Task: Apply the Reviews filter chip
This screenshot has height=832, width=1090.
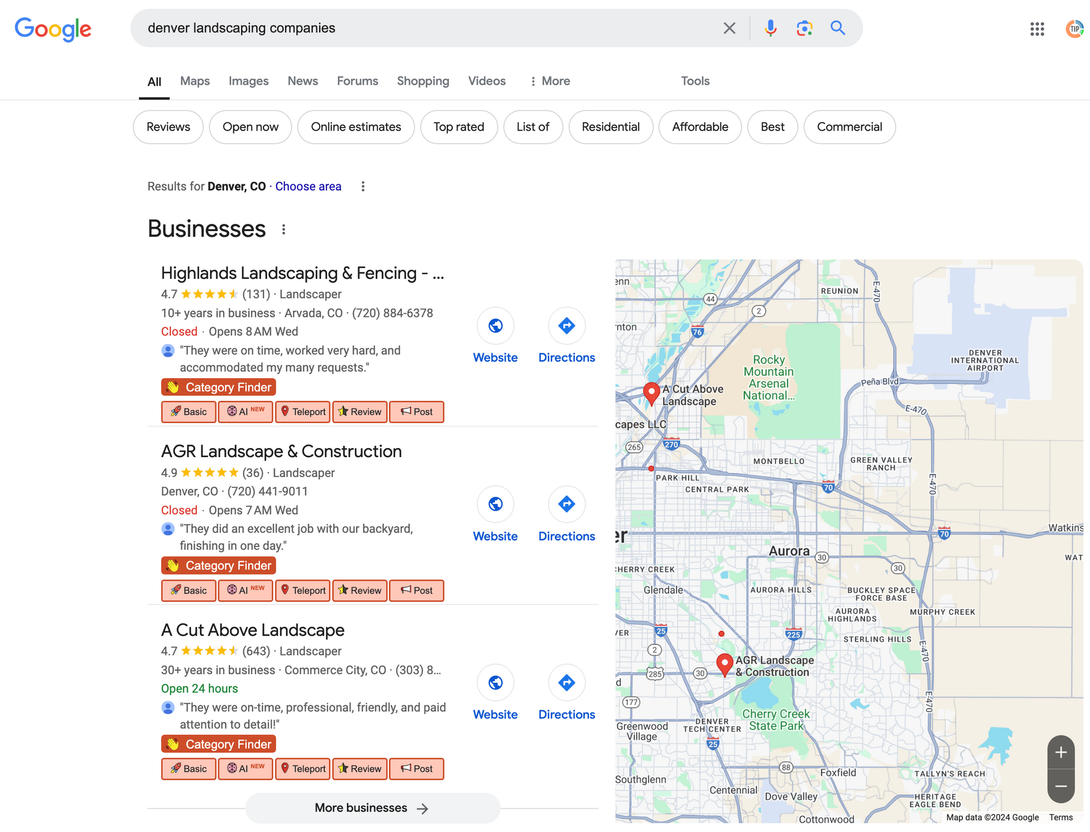Action: click(168, 127)
